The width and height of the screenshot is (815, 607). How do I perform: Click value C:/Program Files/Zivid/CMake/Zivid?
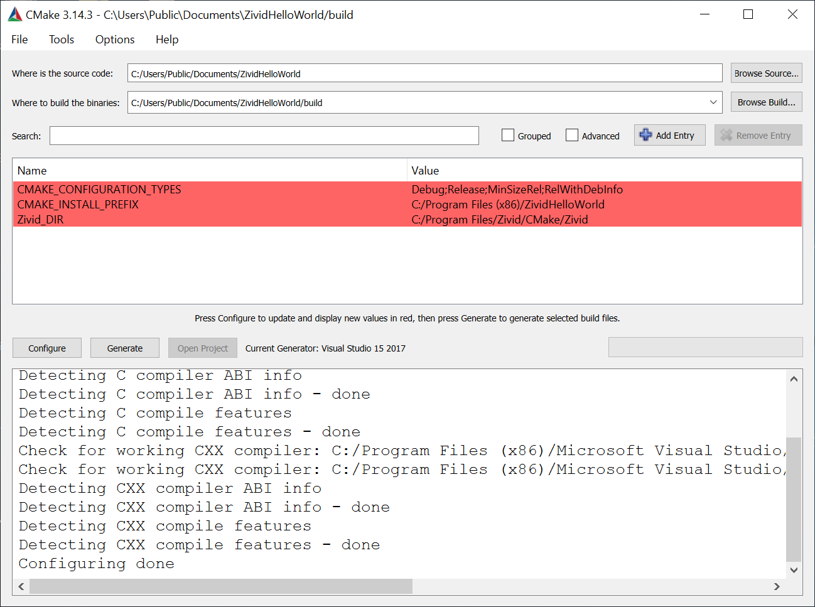pyautogui.click(x=500, y=220)
